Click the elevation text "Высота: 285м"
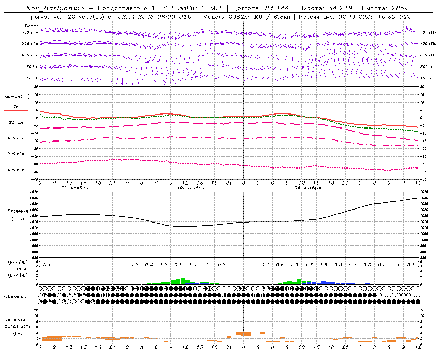The image size is (438, 350). pos(385,8)
